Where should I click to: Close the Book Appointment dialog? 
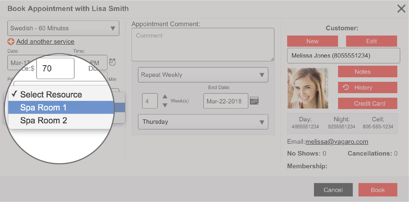tap(401, 9)
